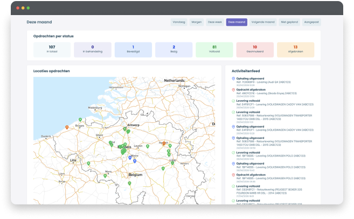Open Levering voltooid entry for Caddy Van
The image size is (354, 219).
click(x=275, y=104)
